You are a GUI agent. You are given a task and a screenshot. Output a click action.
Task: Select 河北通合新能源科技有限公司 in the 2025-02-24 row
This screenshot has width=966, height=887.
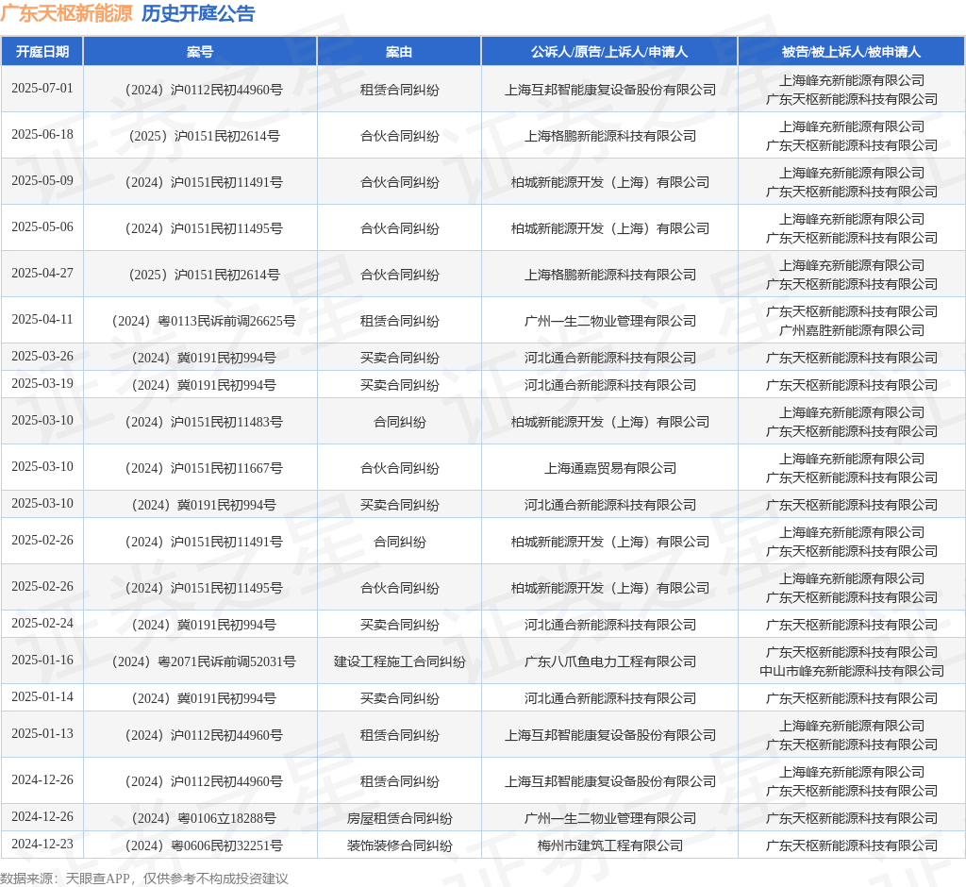(x=610, y=625)
